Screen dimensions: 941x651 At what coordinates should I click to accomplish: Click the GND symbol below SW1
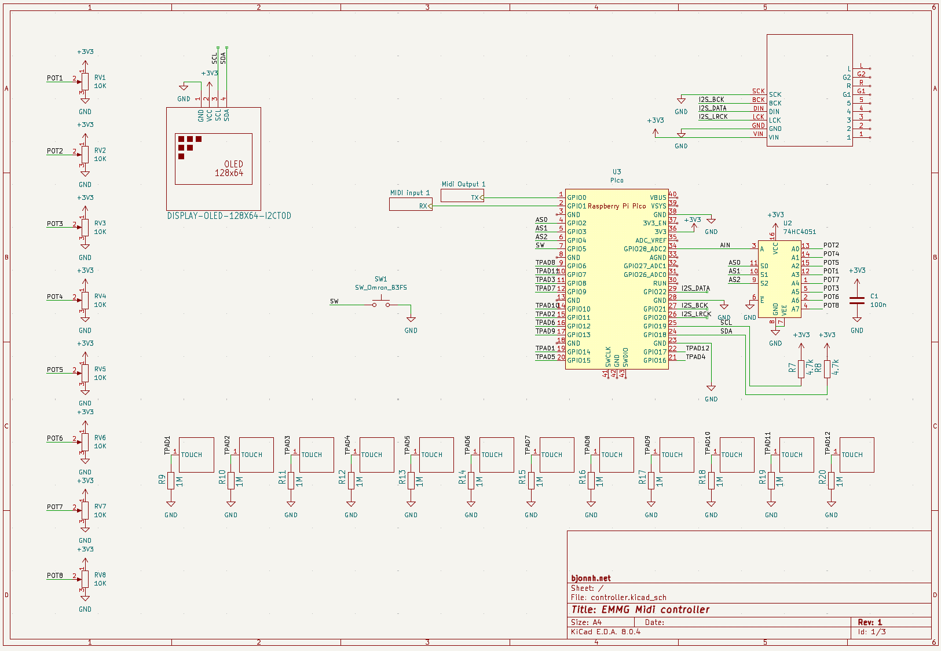(x=412, y=318)
